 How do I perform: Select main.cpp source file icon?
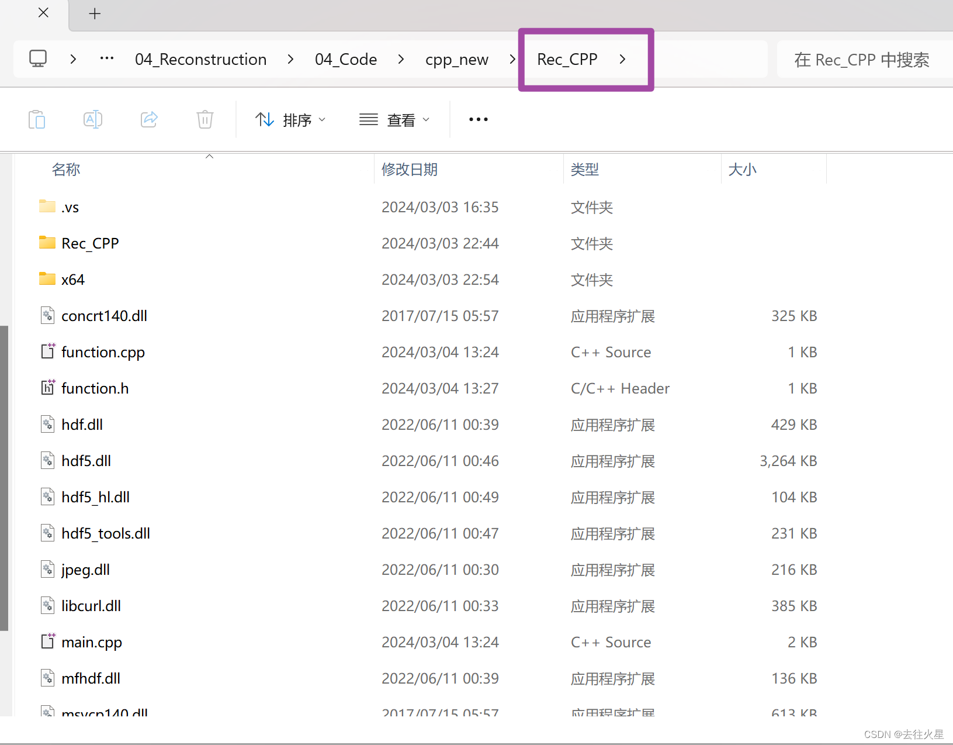(48, 641)
